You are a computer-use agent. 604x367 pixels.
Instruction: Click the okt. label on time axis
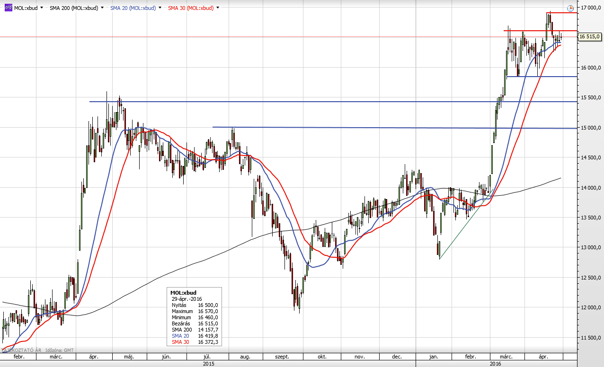322,357
